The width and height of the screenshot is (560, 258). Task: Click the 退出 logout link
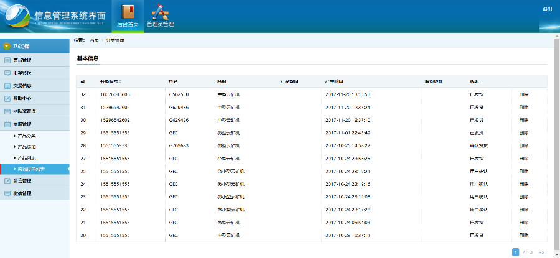pos(548,9)
